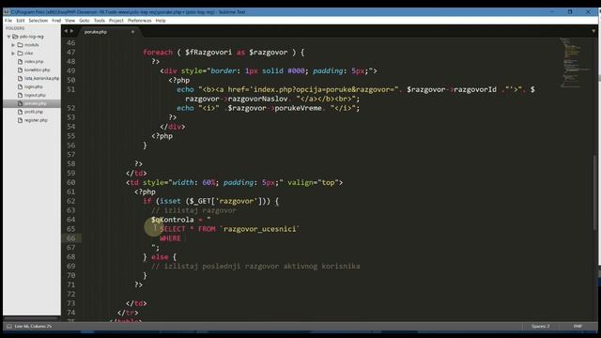Click line number 47 in gutter

pos(71,53)
